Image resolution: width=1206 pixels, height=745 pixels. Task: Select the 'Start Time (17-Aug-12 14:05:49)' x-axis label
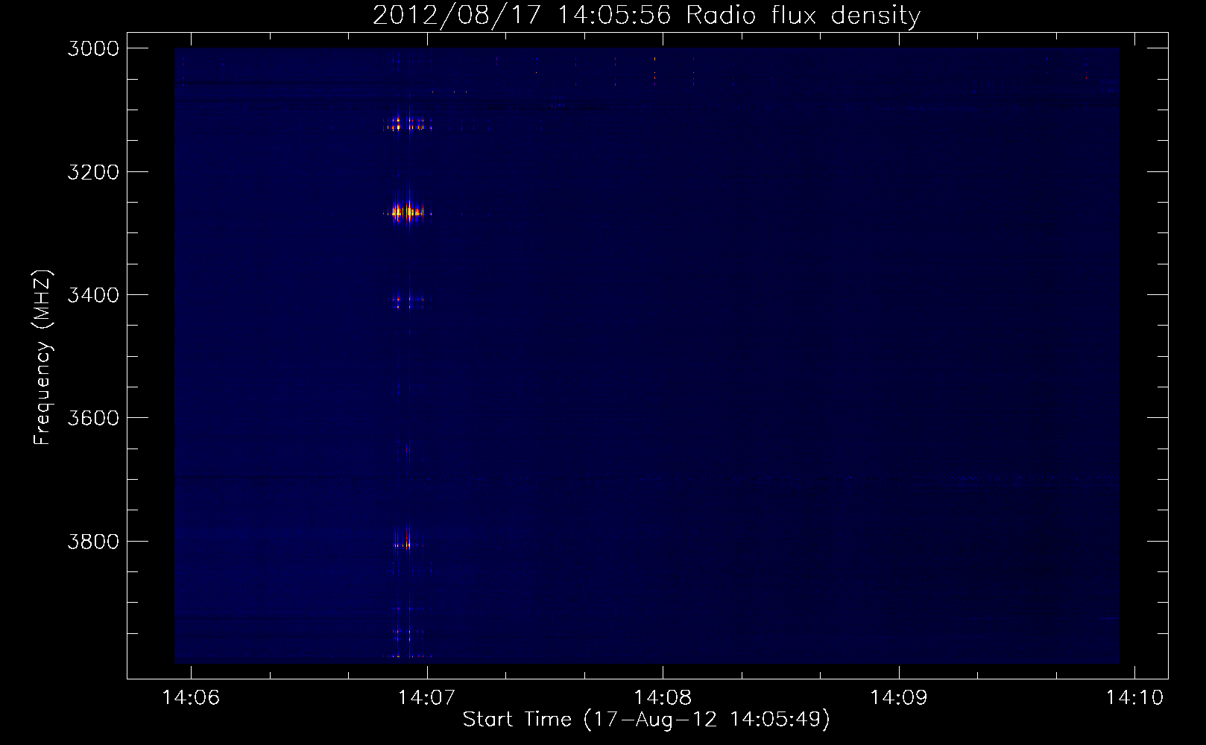coord(646,720)
